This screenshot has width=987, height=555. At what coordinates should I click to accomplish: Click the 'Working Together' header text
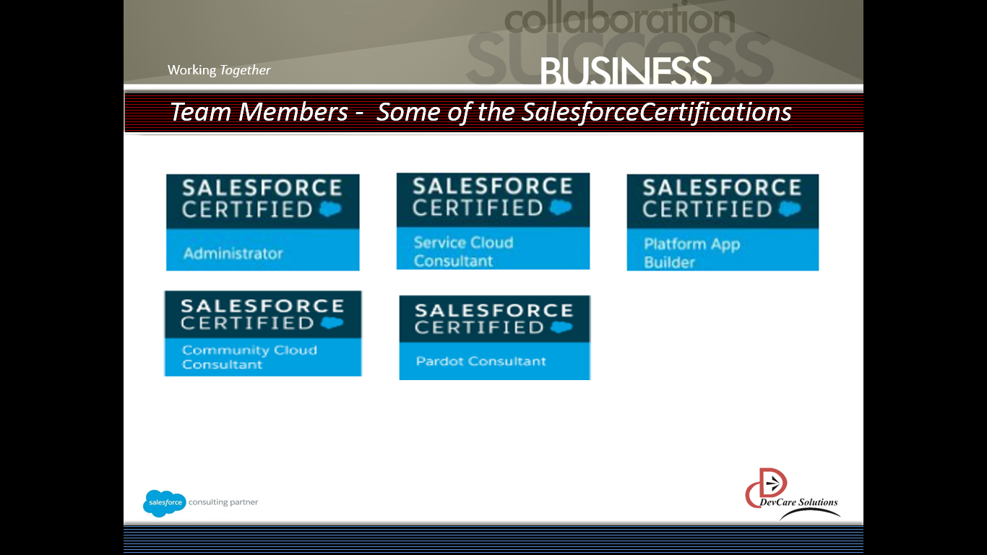coord(219,70)
